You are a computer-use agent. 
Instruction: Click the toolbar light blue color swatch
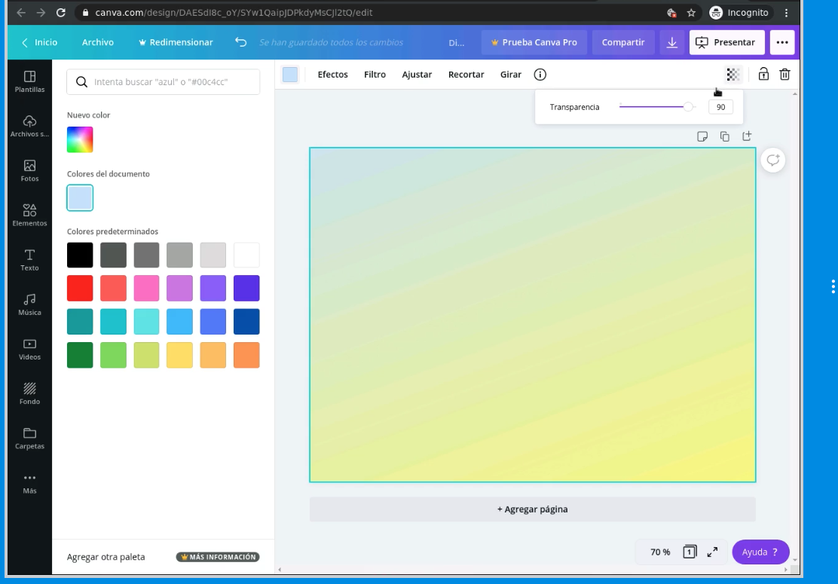(x=289, y=75)
